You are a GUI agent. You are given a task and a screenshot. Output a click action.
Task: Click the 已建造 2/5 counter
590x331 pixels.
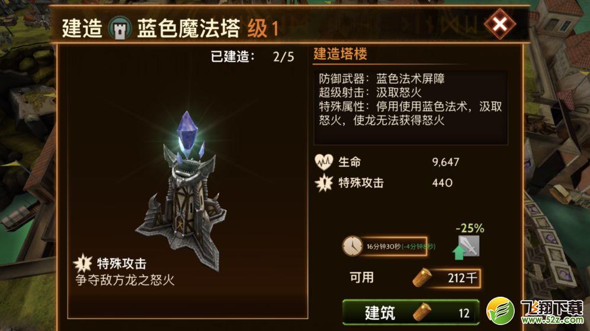pyautogui.click(x=252, y=57)
